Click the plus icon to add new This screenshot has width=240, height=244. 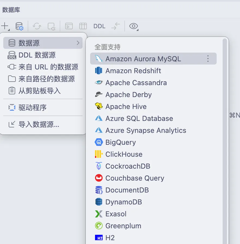(x=5, y=26)
